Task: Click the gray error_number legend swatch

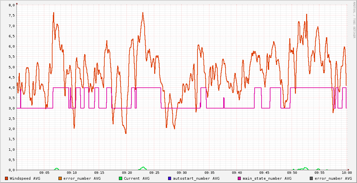Action: (x=311, y=178)
